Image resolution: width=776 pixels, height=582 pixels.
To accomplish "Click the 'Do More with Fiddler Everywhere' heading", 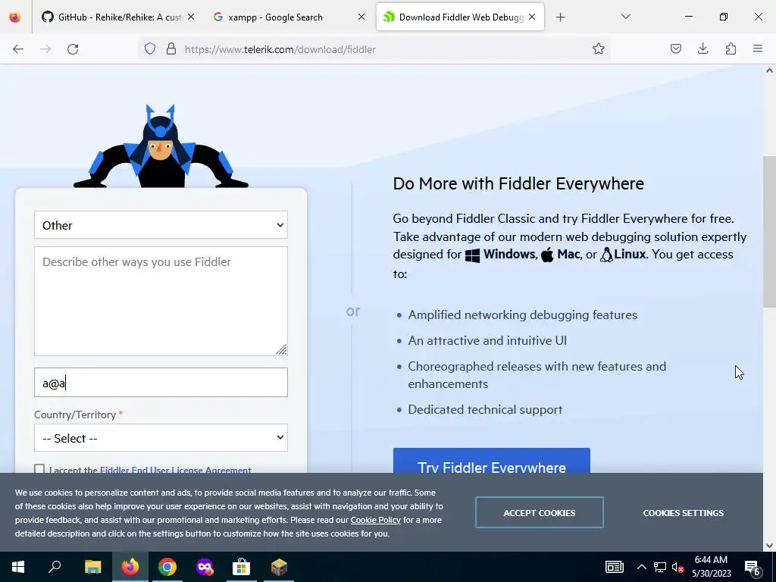I will [518, 183].
